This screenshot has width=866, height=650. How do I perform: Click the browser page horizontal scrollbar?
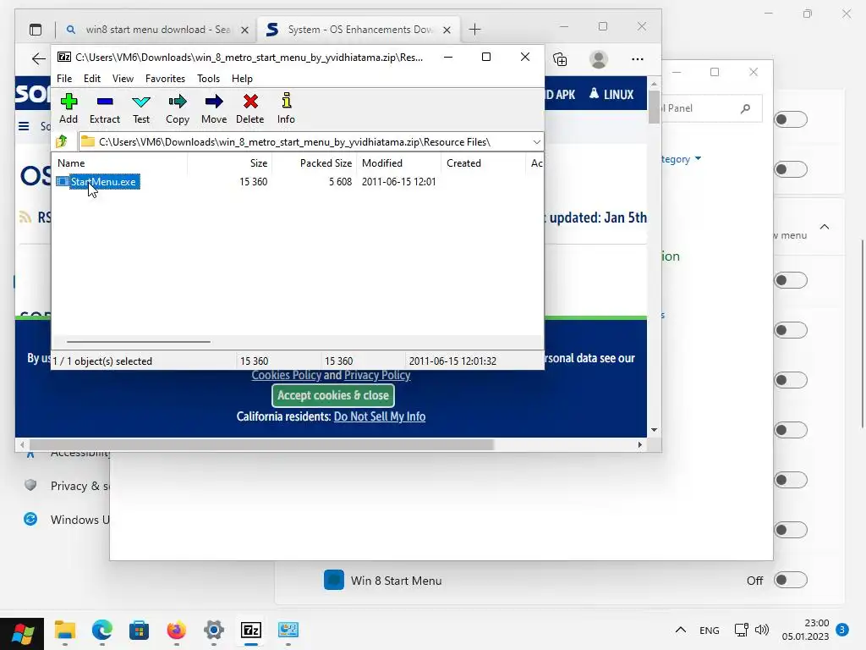coord(261,444)
